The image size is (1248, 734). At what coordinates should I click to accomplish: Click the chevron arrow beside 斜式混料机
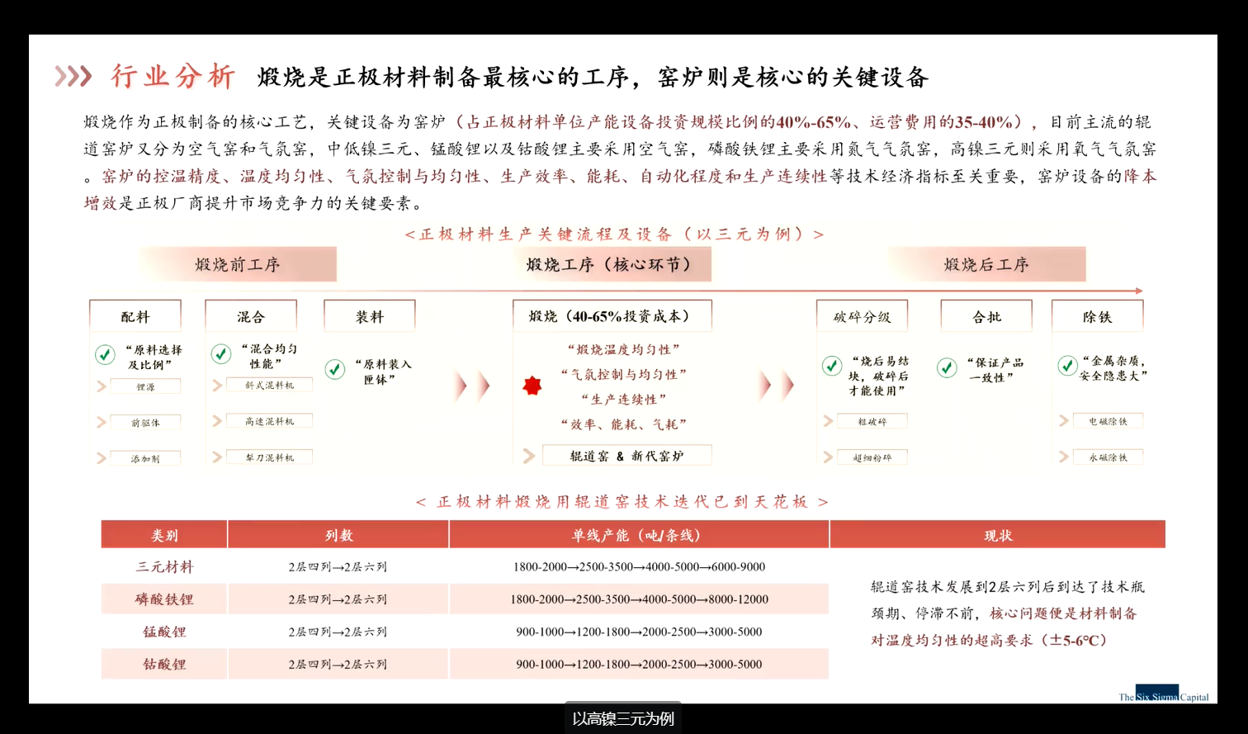tap(217, 385)
